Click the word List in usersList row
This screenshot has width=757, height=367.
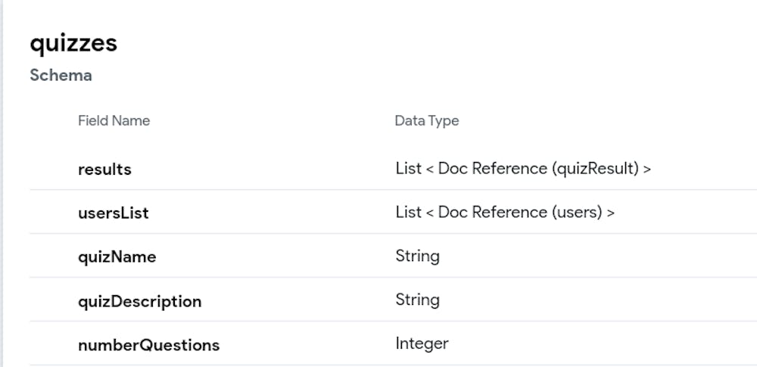click(408, 212)
